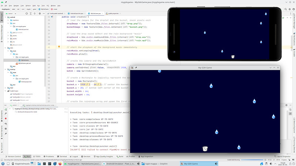296x166 pixels.
Task: Open the Konsole terminal taskbar icon
Action: click(44, 164)
